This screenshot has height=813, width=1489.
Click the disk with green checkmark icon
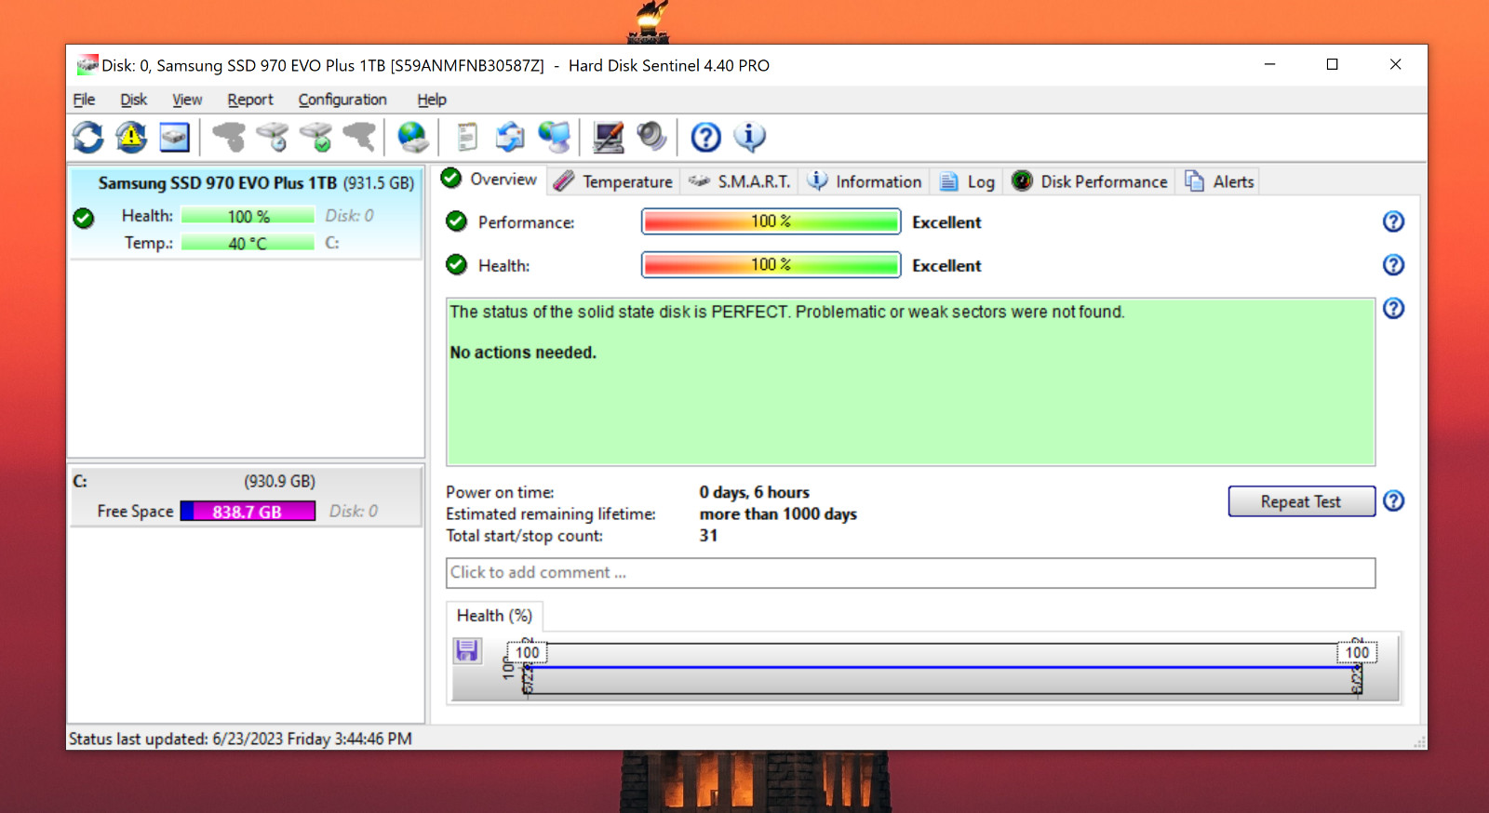click(x=316, y=138)
